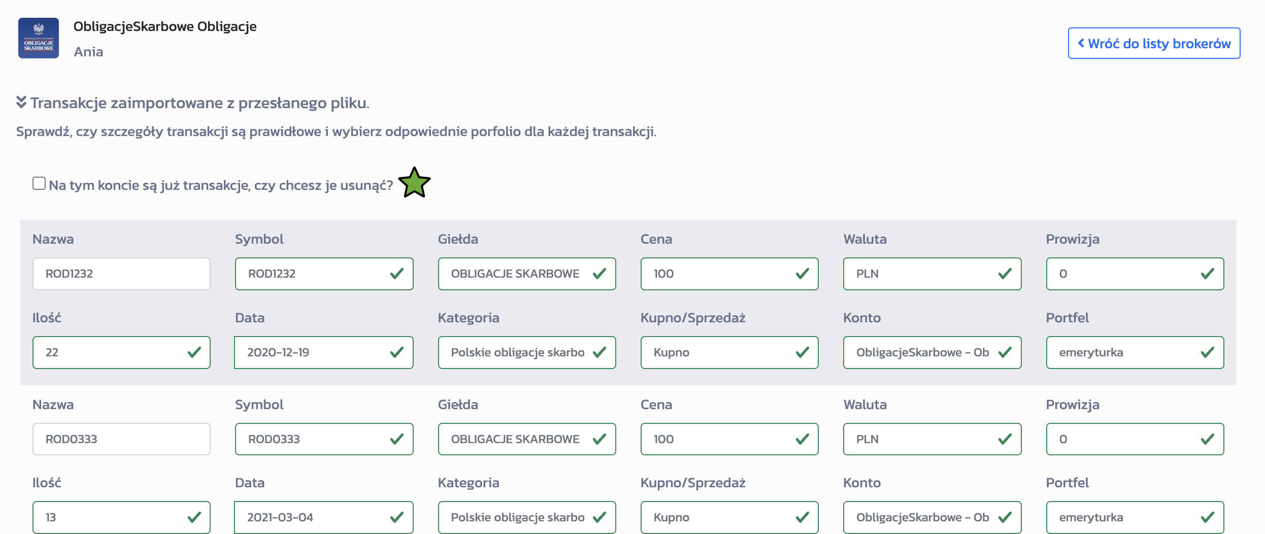Open Portfel emeryturka dropdown in first row
Screen dimensions: 1265x534
[x=1135, y=352]
